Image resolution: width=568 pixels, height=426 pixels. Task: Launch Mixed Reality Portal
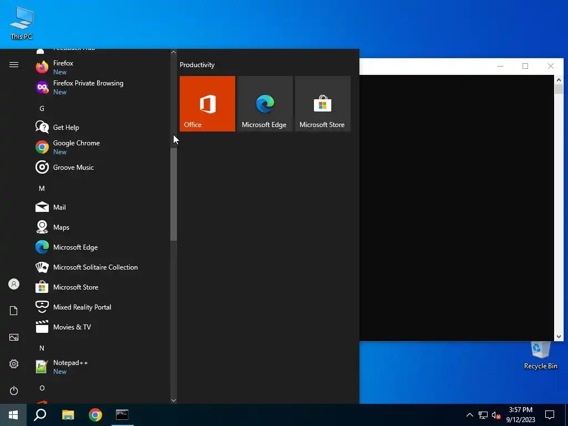pyautogui.click(x=102, y=307)
